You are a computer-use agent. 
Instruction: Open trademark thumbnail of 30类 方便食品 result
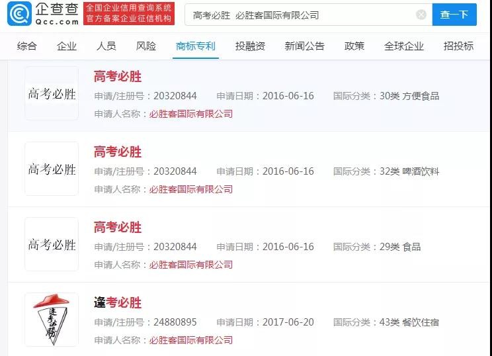point(52,93)
